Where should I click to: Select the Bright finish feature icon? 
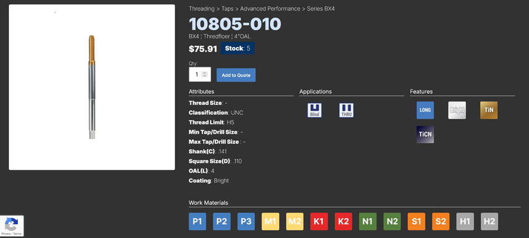(x=457, y=110)
